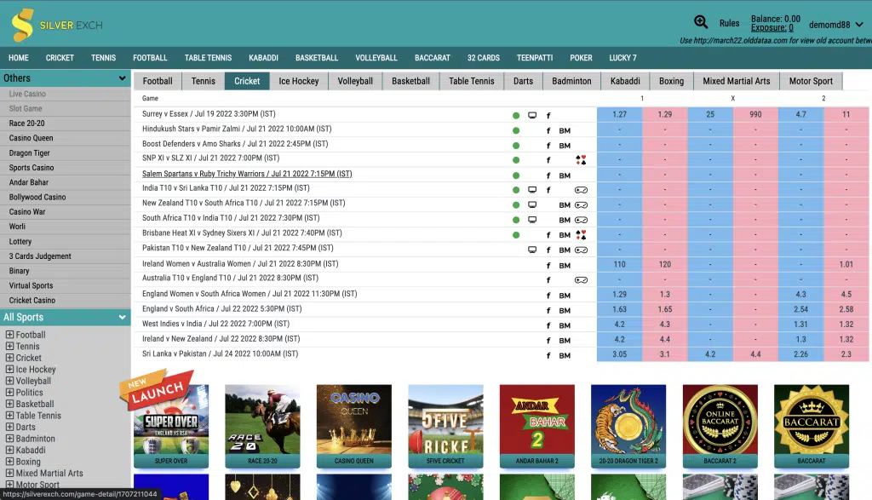Image resolution: width=872 pixels, height=500 pixels.
Task: Open Salem Spartans v Ruby Trichy Warriors match
Action: click(x=246, y=174)
